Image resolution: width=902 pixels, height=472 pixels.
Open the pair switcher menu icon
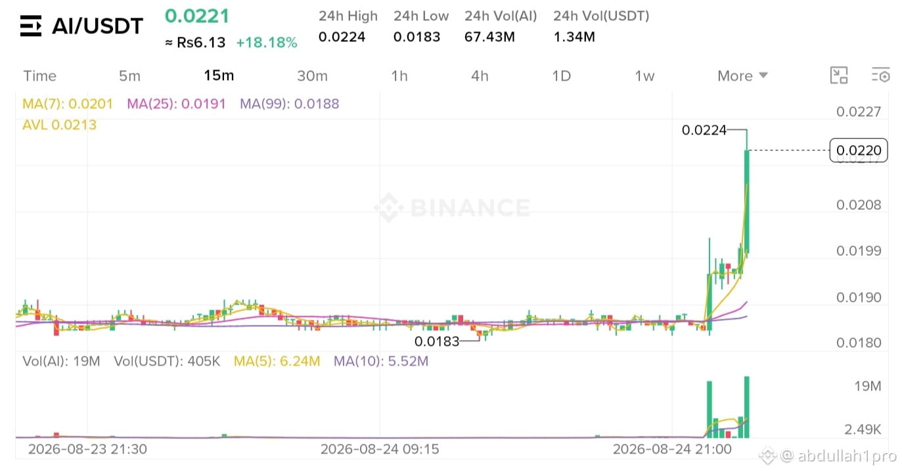point(31,26)
